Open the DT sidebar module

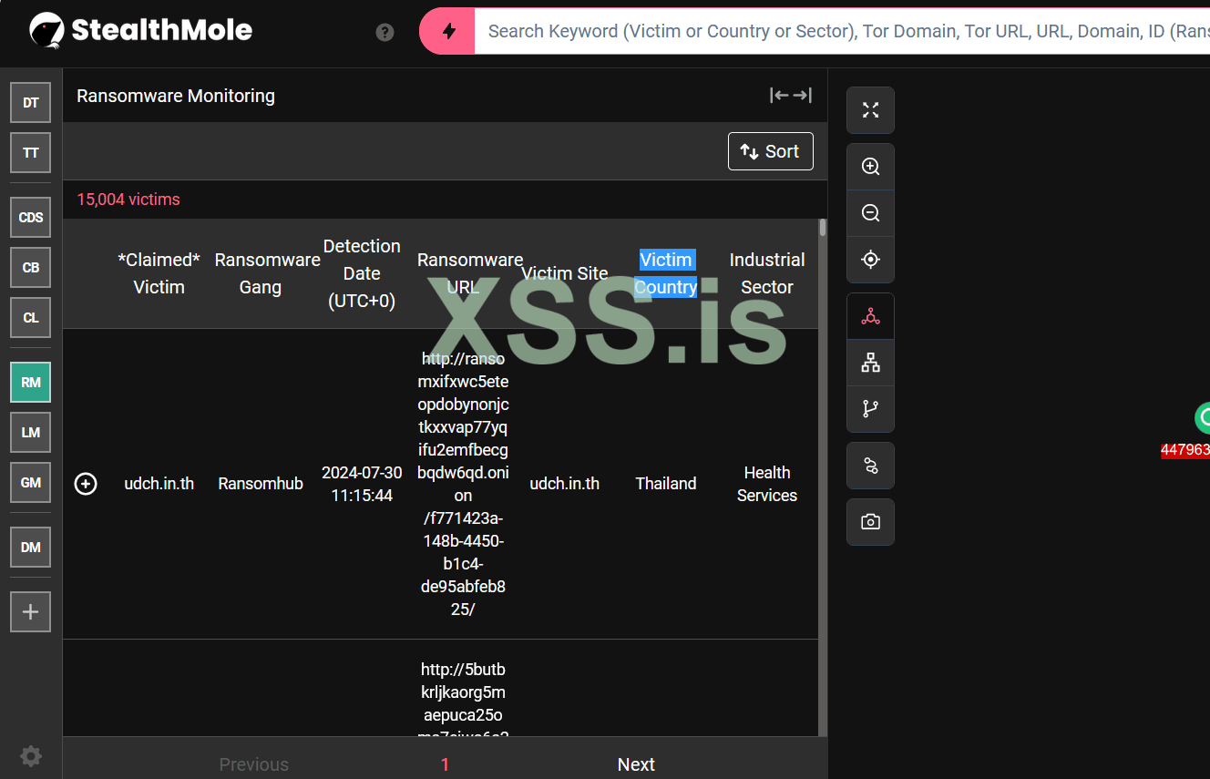pyautogui.click(x=31, y=103)
